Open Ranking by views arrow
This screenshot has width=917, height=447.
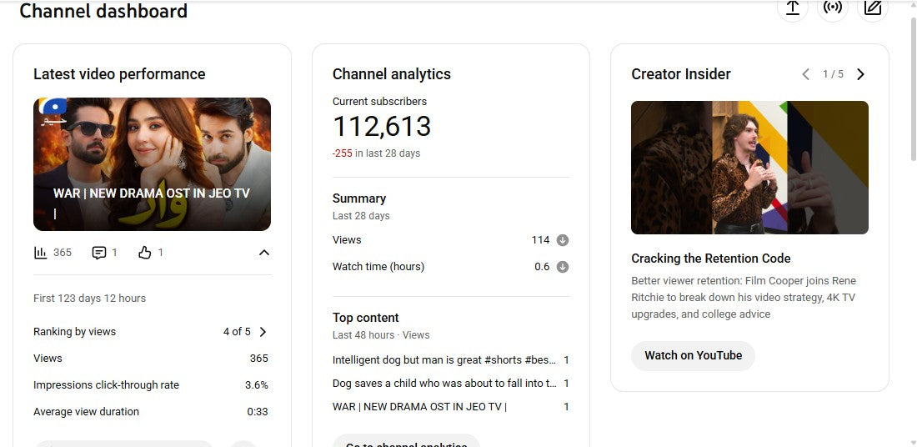coord(263,332)
